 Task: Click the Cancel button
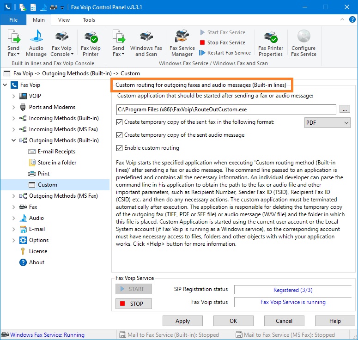(284, 321)
